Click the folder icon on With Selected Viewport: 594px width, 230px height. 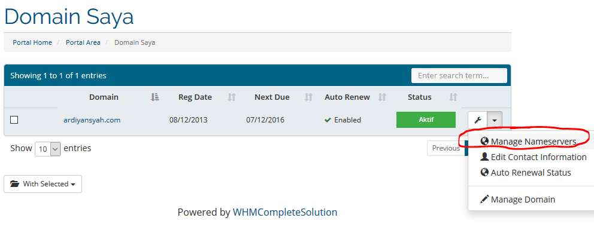(x=15, y=184)
